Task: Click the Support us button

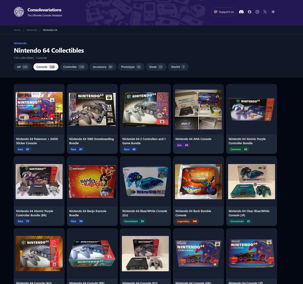Action: (224, 12)
